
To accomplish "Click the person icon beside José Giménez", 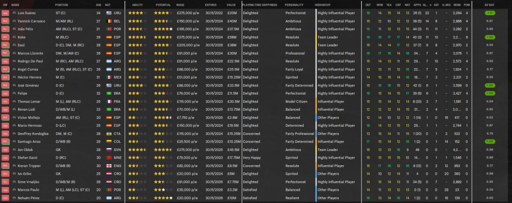I will 14,86.
